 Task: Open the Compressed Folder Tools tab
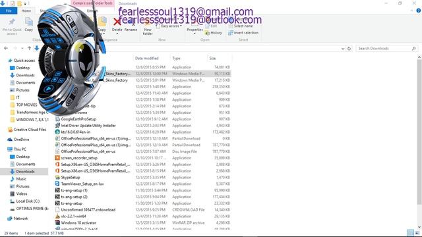point(93,3)
